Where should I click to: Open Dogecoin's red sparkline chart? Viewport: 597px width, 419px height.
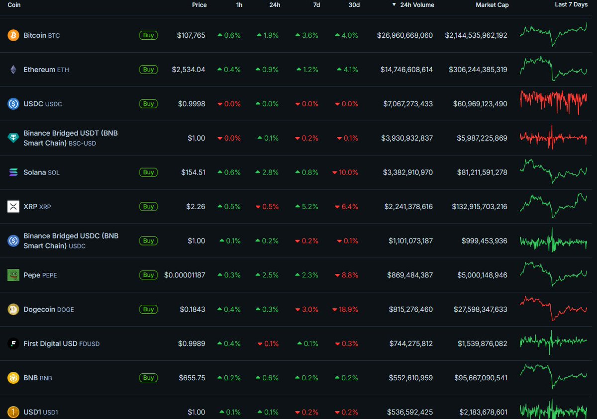(554, 308)
